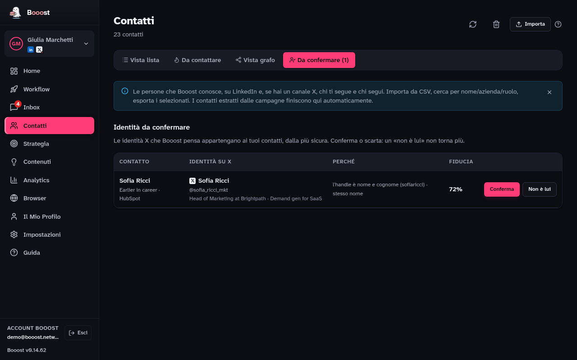This screenshot has height=360, width=577.
Task: Click the info icon in the banner
Action: point(125,91)
